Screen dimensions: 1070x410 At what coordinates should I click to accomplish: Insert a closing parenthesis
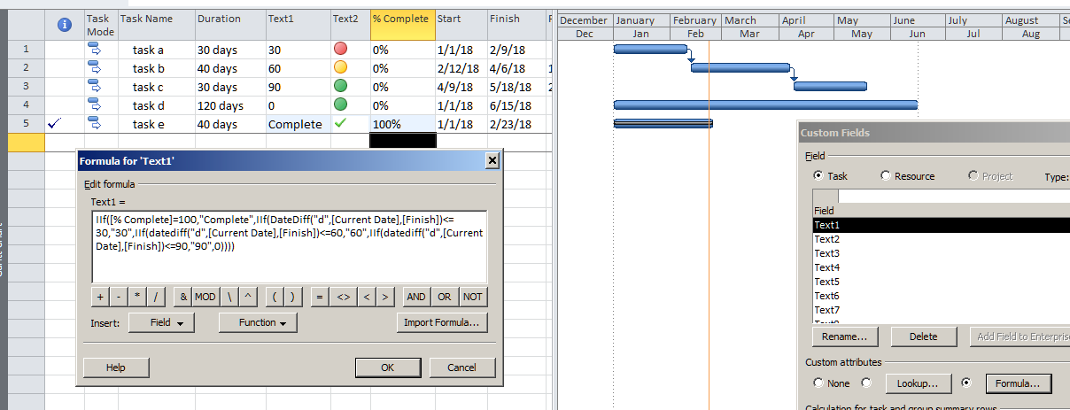tap(293, 297)
